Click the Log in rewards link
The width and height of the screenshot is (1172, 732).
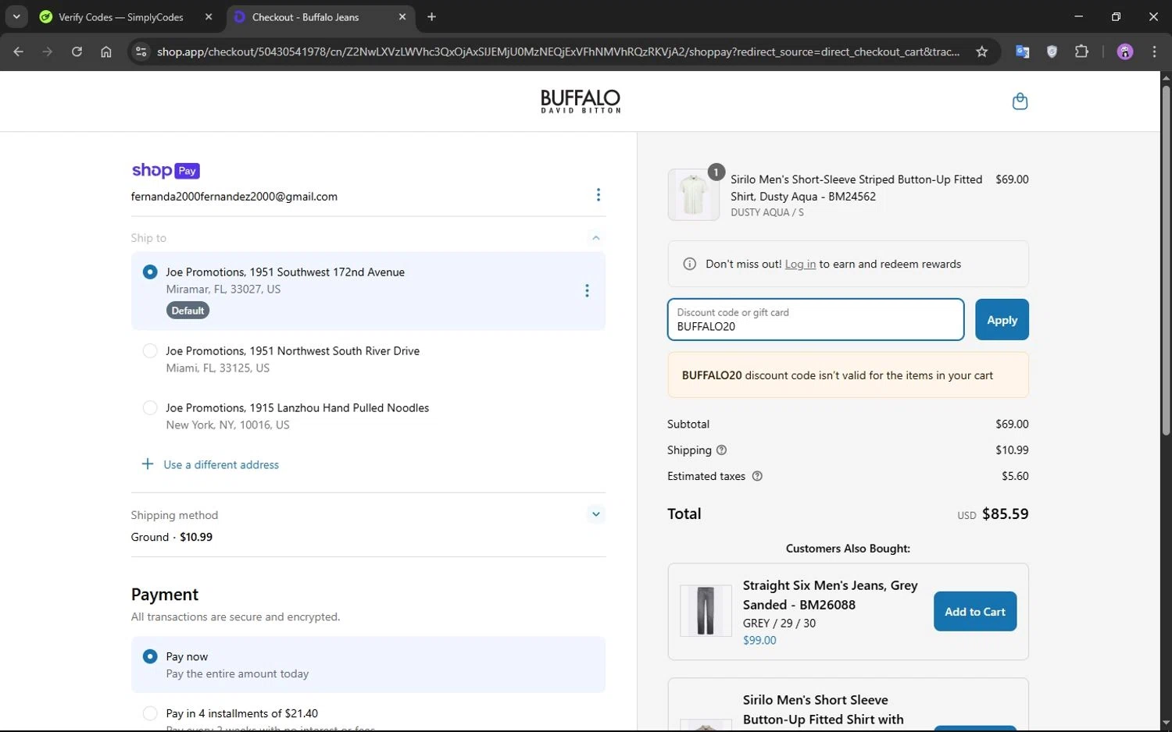point(800,265)
